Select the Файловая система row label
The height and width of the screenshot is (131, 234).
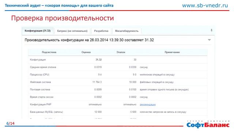pyautogui.click(x=40, y=82)
